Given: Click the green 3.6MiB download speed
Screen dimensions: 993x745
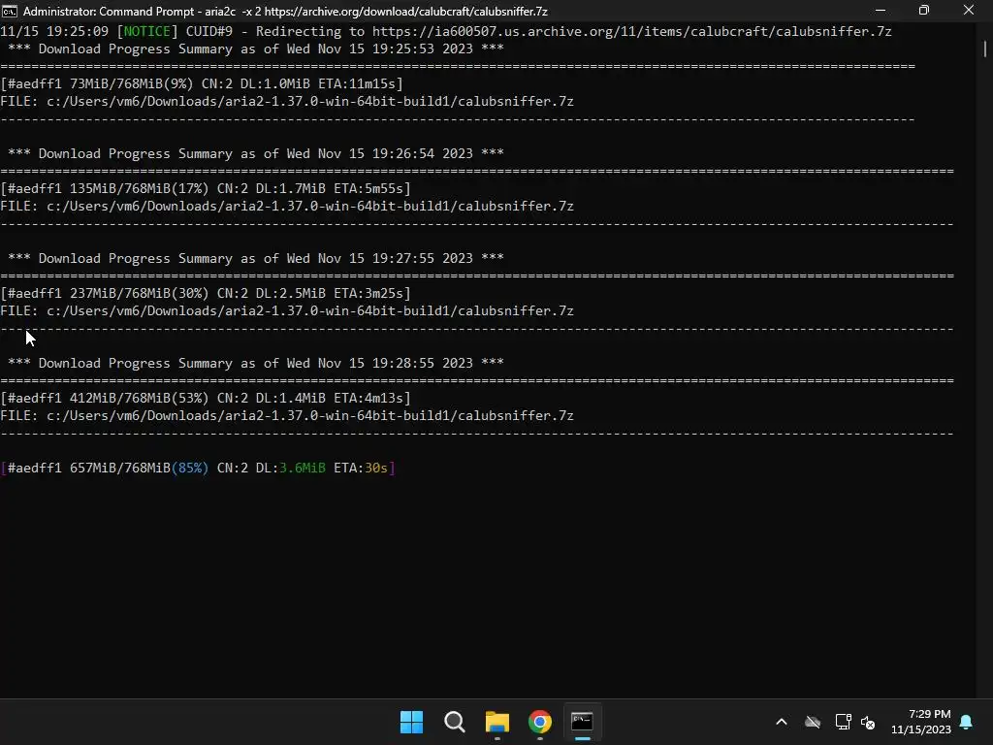Looking at the screenshot, I should (303, 469).
